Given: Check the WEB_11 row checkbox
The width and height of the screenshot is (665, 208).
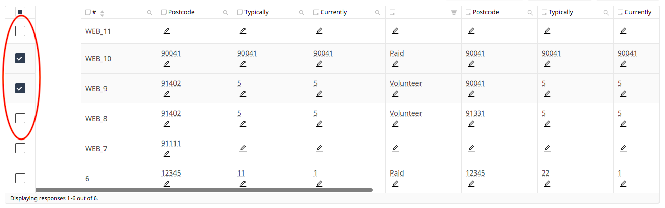Looking at the screenshot, I should pyautogui.click(x=20, y=31).
